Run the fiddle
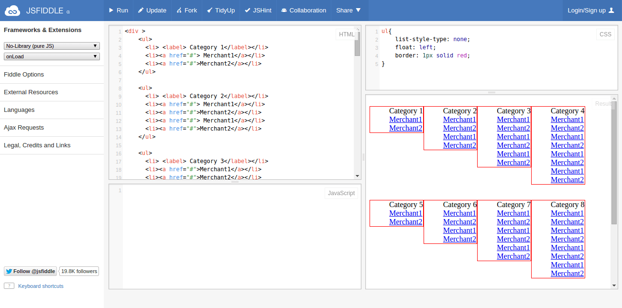Image resolution: width=622 pixels, height=308 pixels. click(118, 10)
